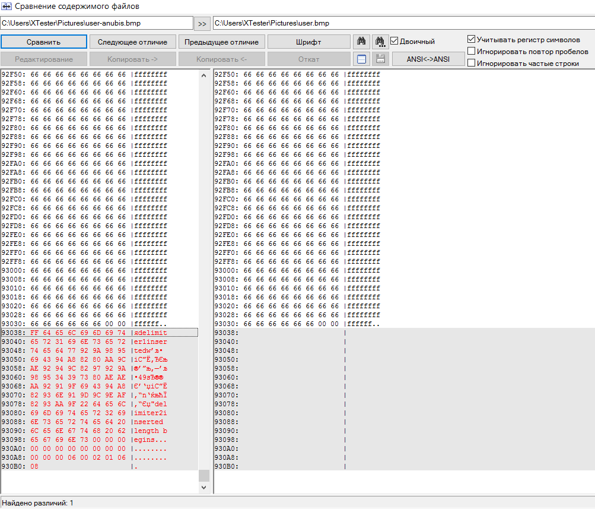Click the scrollbar down arrow in left pane

coord(204,487)
